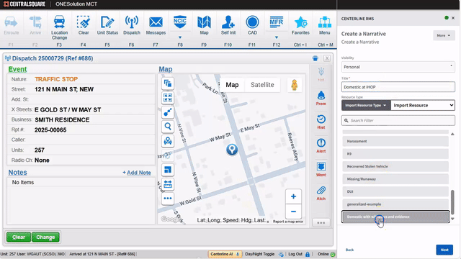Zoom out on the map
This screenshot has height=259, width=461.
[x=293, y=212]
